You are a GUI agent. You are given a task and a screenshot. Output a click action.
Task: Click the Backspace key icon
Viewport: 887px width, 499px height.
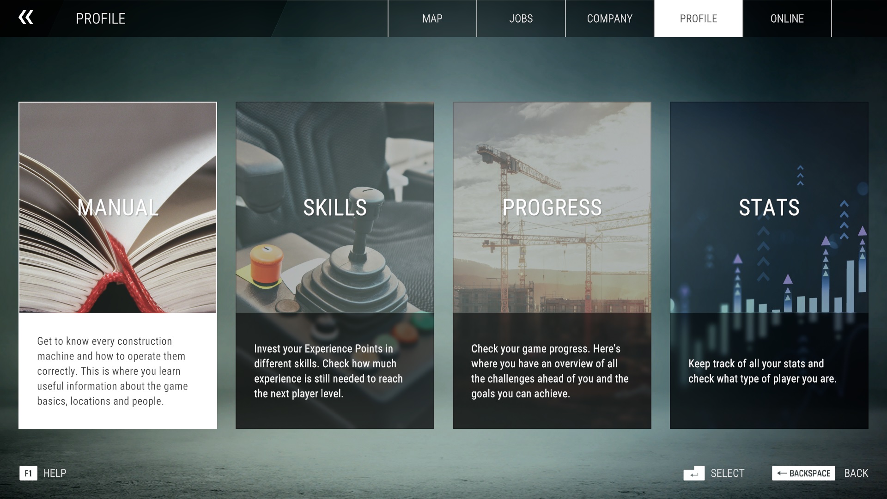click(803, 473)
